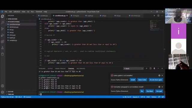Switch to the string.py tab

coord(76,16)
